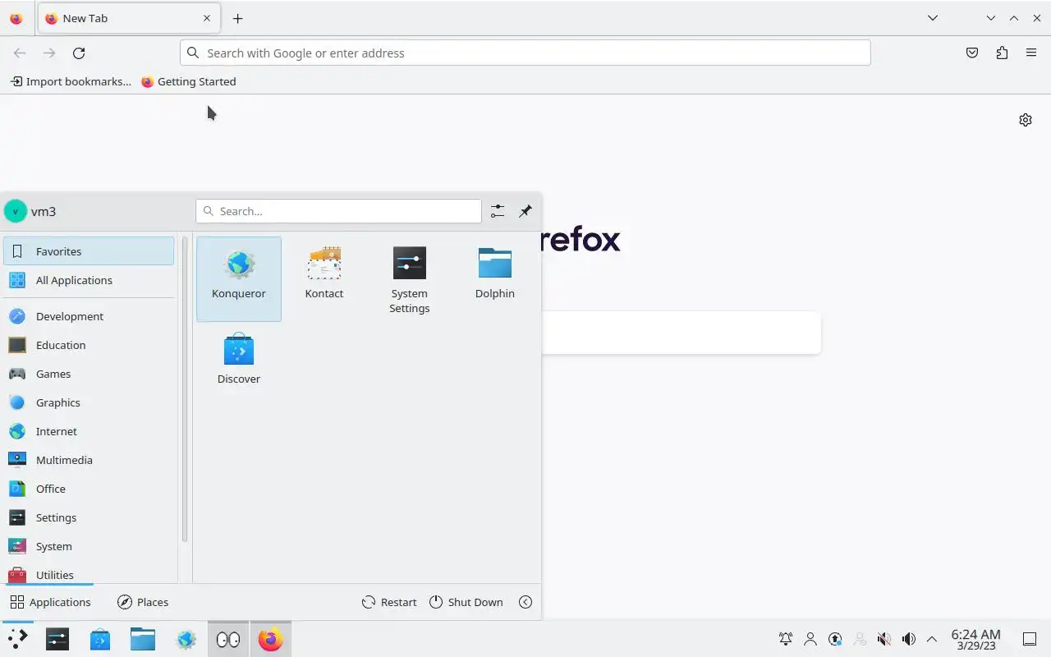Open the notifications bell tray icon
The height and width of the screenshot is (657, 1051).
pyautogui.click(x=786, y=639)
